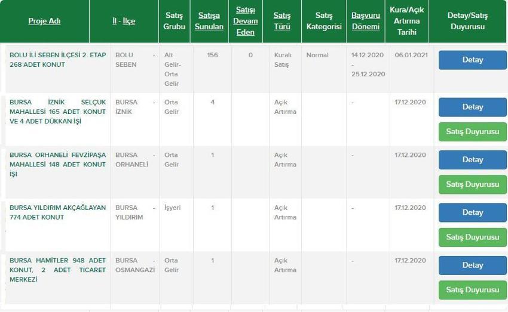Open BURSA ORHANELİ FEVZİPAŞA project link

(x=57, y=164)
